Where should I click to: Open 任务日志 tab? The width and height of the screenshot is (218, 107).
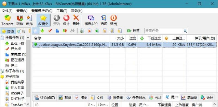click(x=136, y=98)
